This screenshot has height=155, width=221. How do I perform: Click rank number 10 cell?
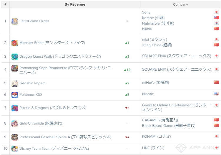(5, 149)
